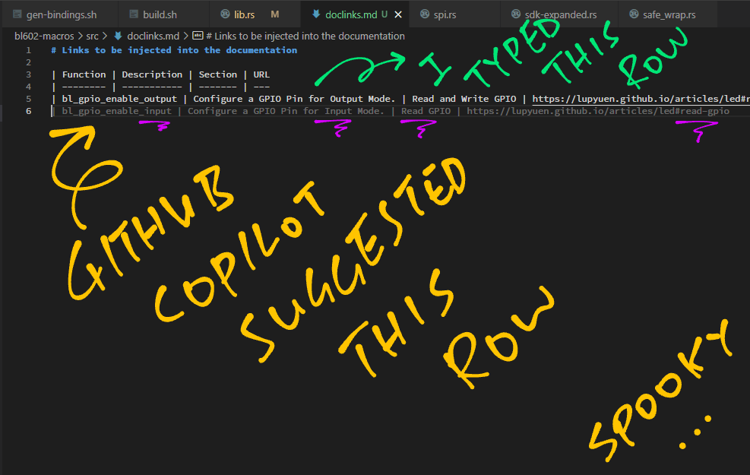Image resolution: width=750 pixels, height=475 pixels.
Task: Click the file icon on the build.sh tab
Action: (x=134, y=14)
